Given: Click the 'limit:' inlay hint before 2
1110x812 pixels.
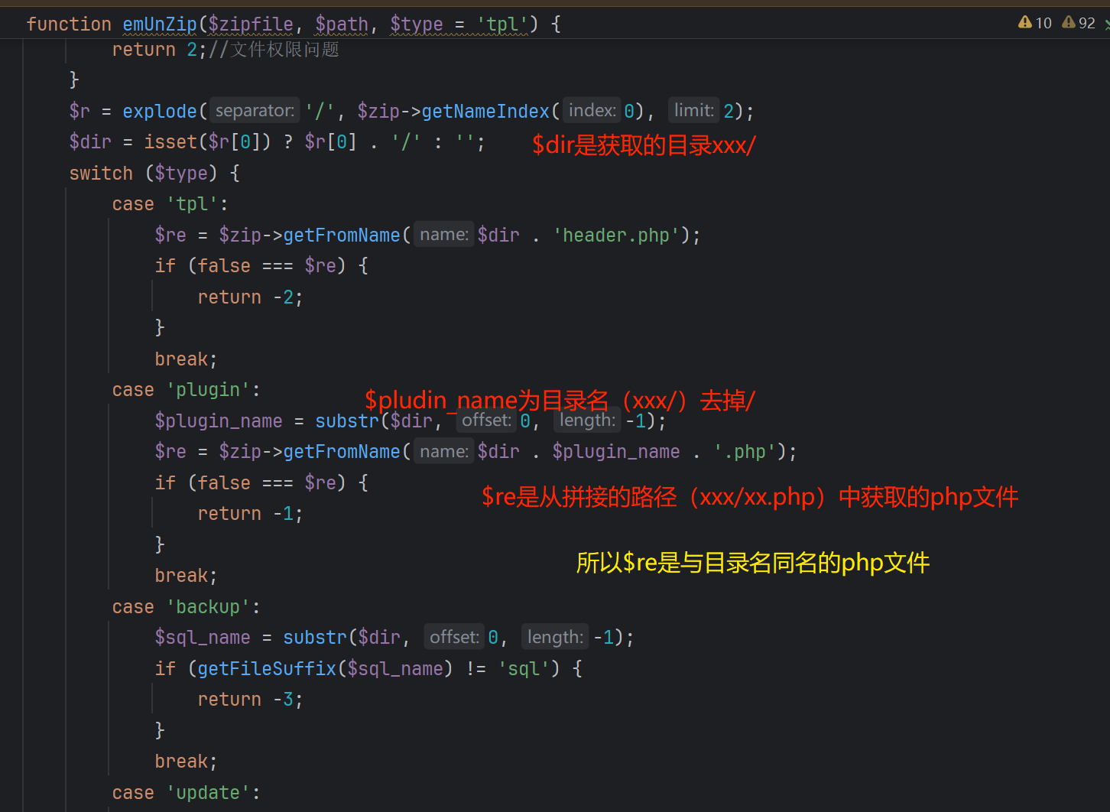Looking at the screenshot, I should click(693, 111).
